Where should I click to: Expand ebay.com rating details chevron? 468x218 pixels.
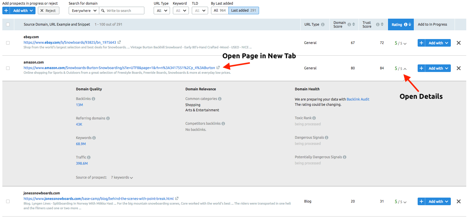click(x=405, y=44)
